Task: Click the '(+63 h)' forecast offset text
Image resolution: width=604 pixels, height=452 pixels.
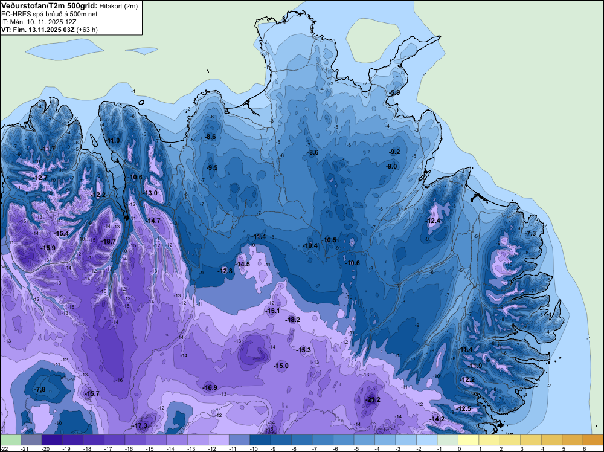Action: coord(88,30)
